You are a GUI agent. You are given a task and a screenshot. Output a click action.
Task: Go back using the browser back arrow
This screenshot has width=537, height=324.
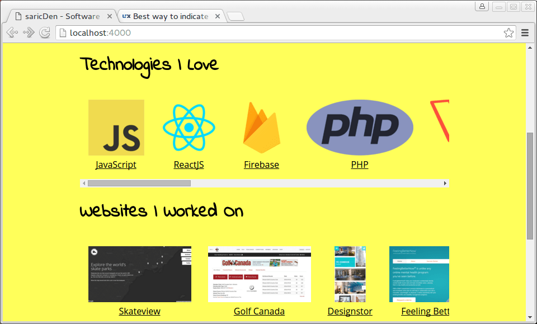pyautogui.click(x=12, y=32)
